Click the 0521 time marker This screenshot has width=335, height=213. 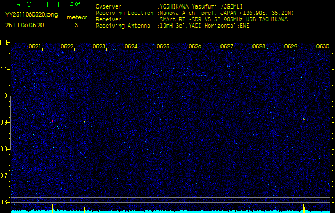point(35,47)
